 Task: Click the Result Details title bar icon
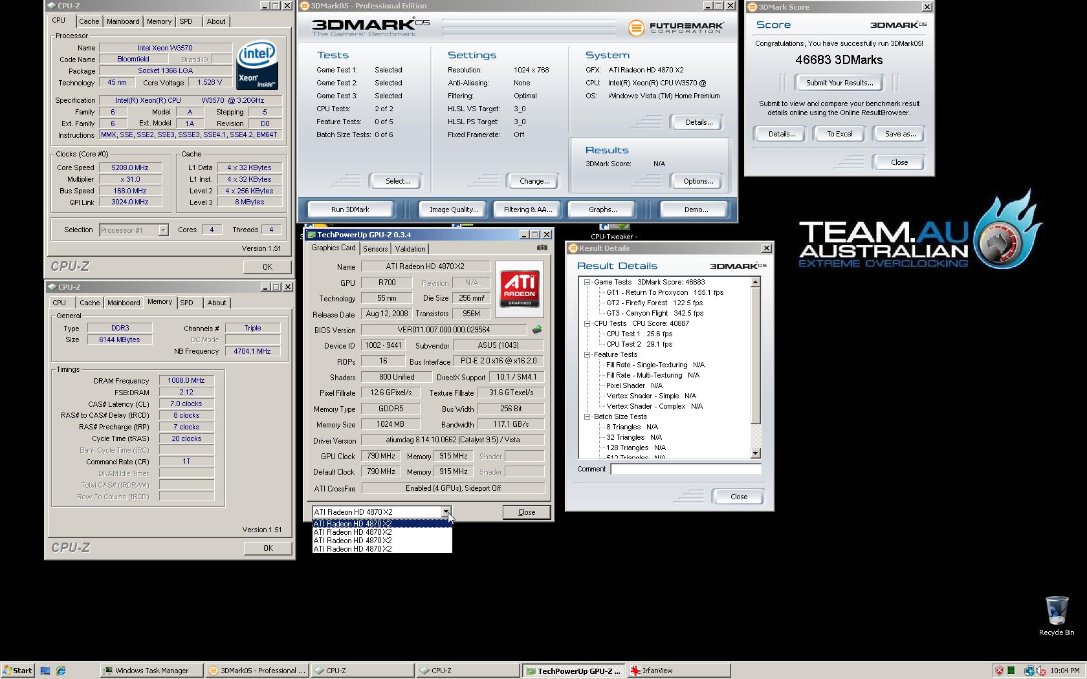tap(573, 248)
